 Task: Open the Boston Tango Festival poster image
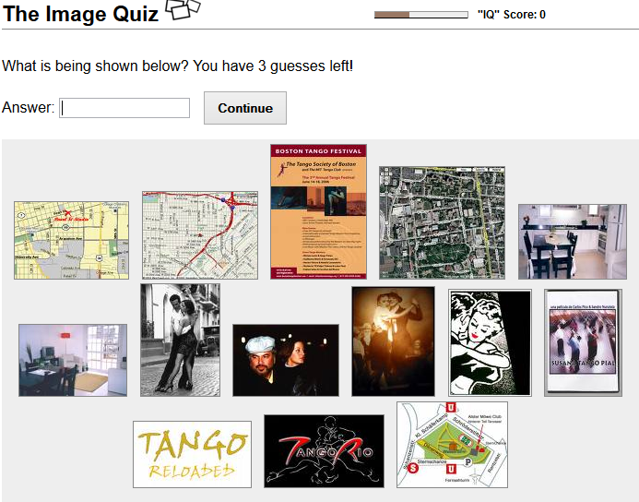coord(318,211)
